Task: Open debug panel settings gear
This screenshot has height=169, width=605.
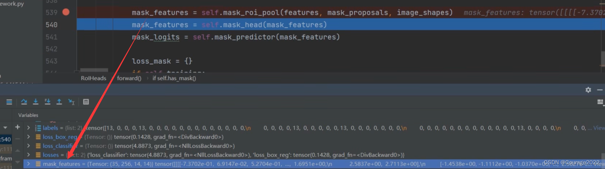Action: [x=588, y=90]
